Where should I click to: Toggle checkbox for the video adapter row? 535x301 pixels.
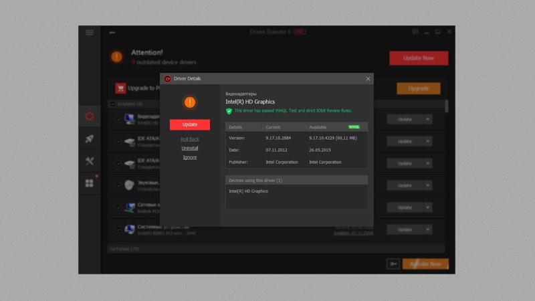click(118, 119)
